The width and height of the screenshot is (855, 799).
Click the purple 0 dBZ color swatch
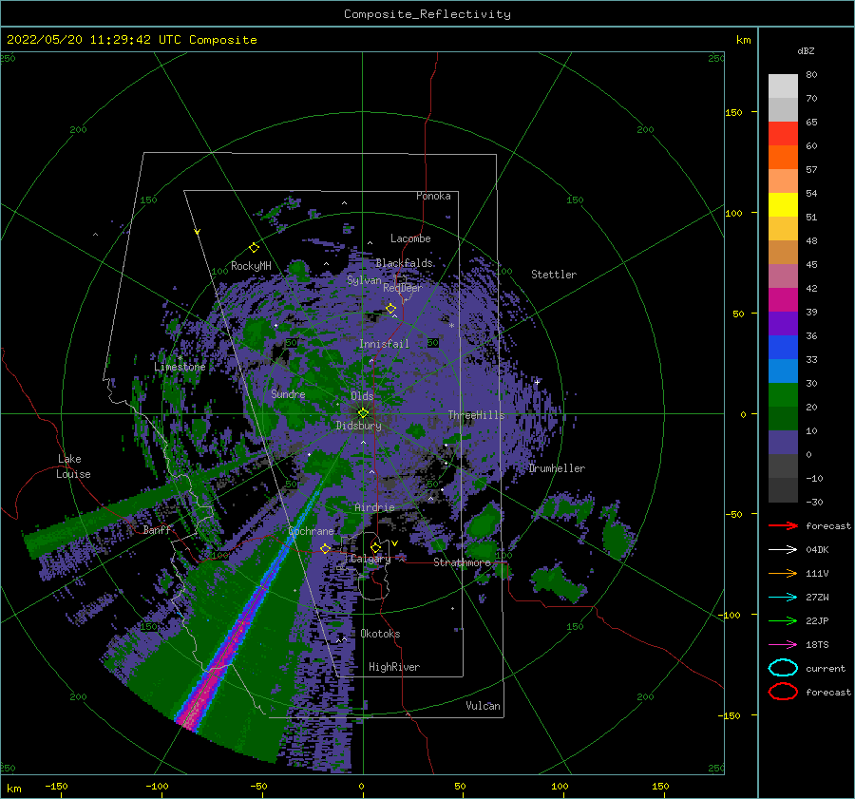(x=783, y=443)
